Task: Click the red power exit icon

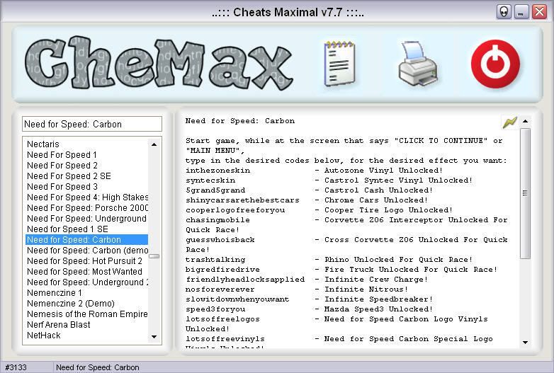Action: click(x=495, y=64)
